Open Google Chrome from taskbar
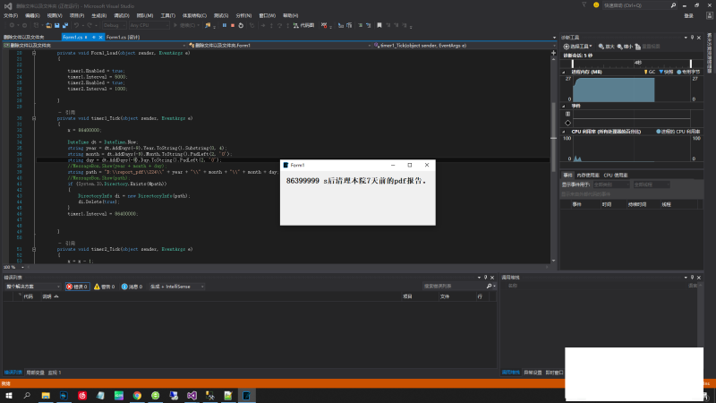Viewport: 716px width, 403px height. point(137,395)
